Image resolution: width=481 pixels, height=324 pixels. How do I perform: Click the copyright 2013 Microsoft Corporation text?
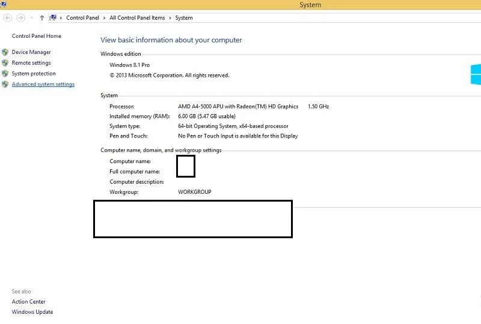pos(170,76)
